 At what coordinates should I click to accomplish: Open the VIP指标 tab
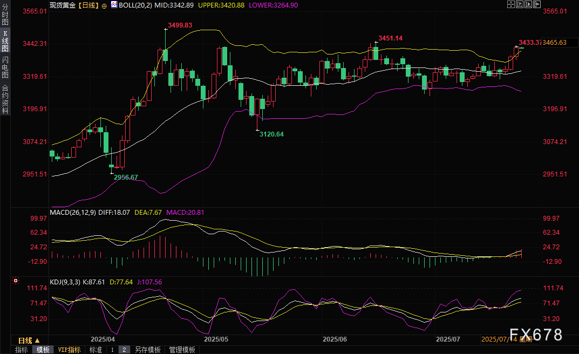point(70,350)
